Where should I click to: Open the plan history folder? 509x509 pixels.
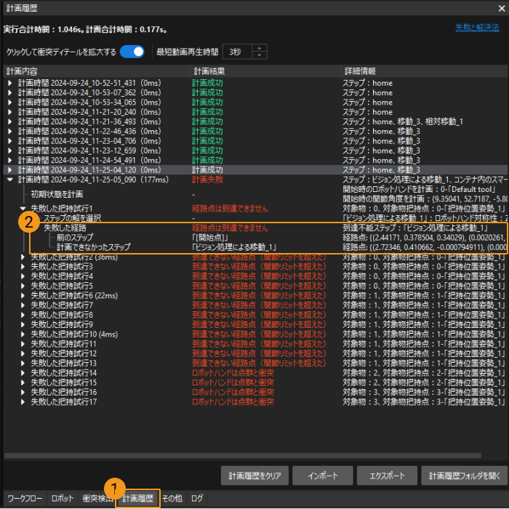(463, 476)
